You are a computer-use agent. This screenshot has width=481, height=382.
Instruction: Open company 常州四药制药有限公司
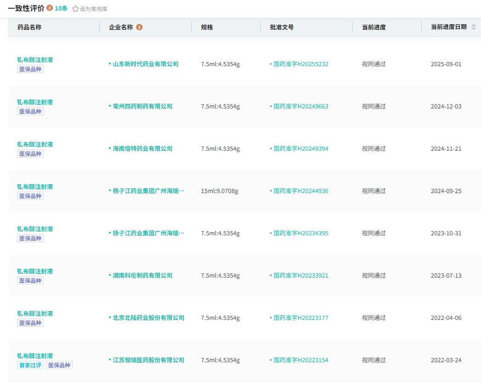point(143,106)
